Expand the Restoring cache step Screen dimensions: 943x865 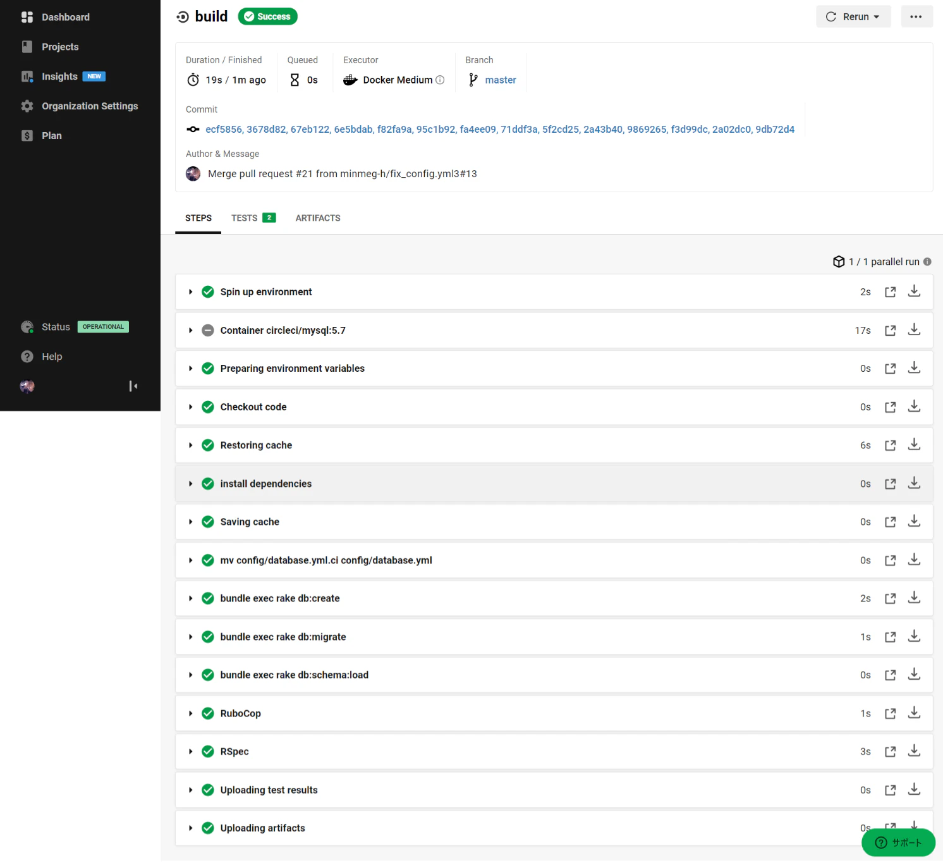[190, 446]
